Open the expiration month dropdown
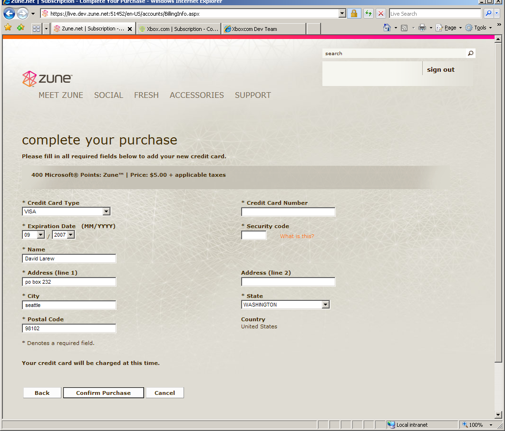 [x=33, y=235]
